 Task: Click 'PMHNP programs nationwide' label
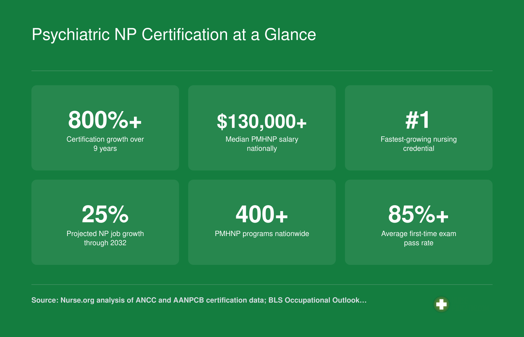(262, 234)
